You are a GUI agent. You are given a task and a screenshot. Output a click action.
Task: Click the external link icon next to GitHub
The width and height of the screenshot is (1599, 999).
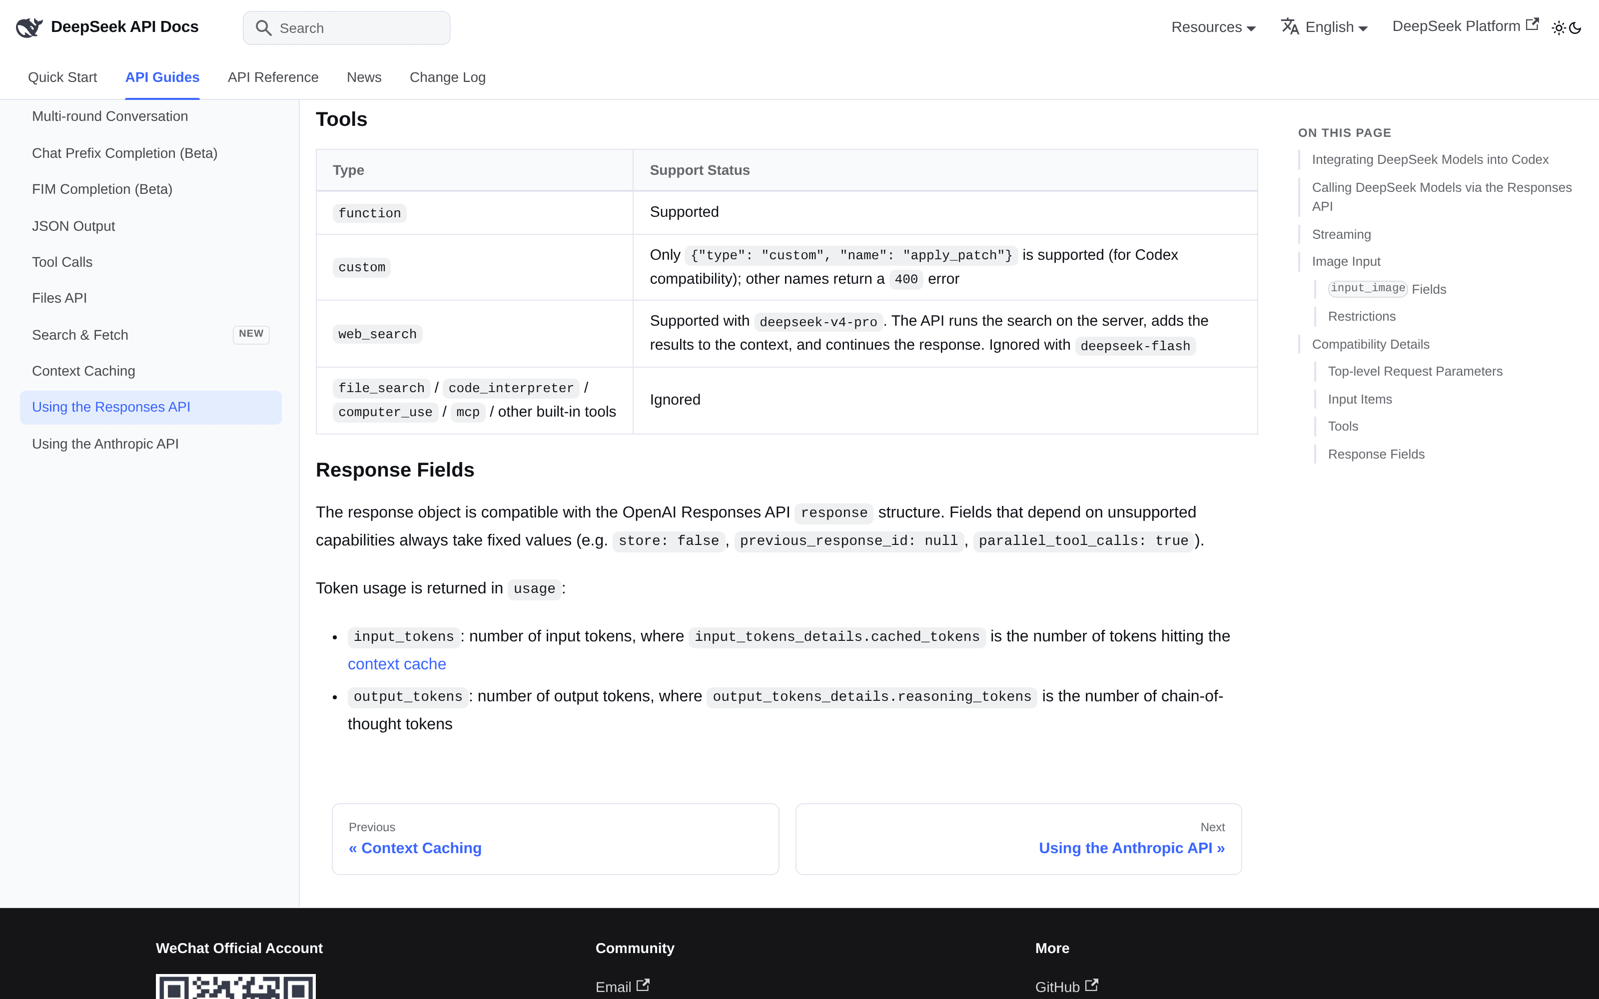pyautogui.click(x=1091, y=985)
